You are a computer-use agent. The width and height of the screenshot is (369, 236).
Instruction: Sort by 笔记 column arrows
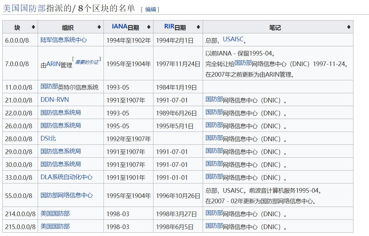click(349, 27)
